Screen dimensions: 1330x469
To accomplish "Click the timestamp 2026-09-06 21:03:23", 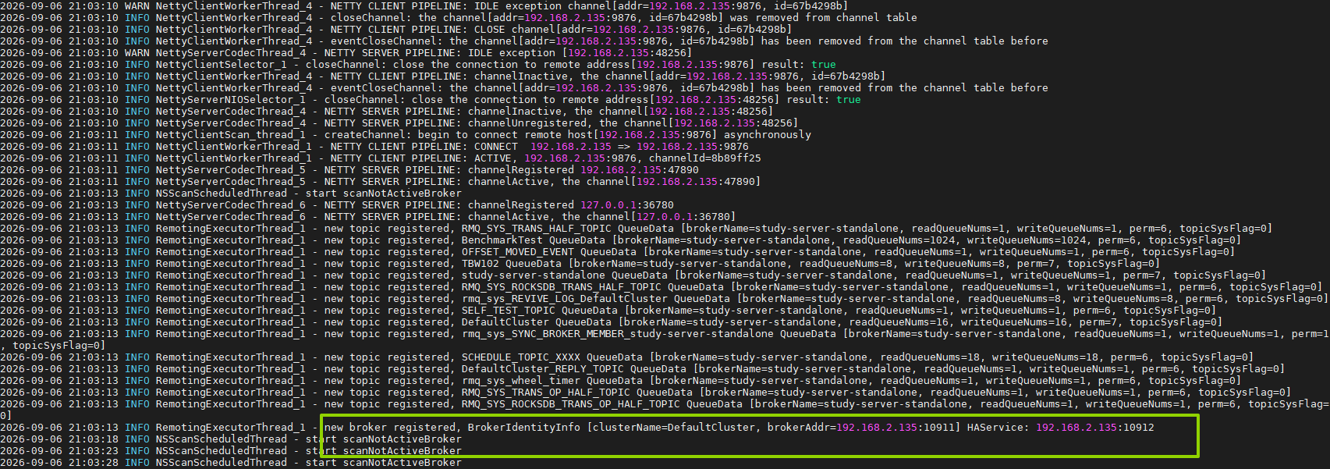I will (x=59, y=451).
